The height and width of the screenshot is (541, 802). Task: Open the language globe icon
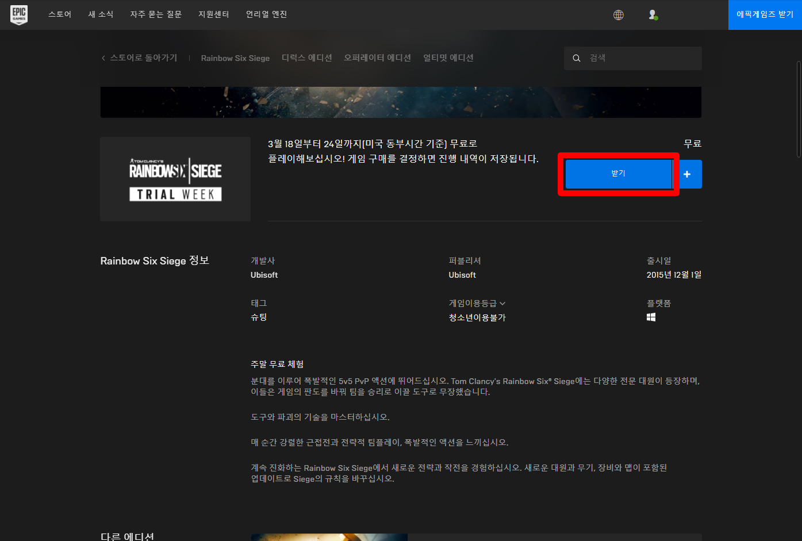tap(619, 15)
